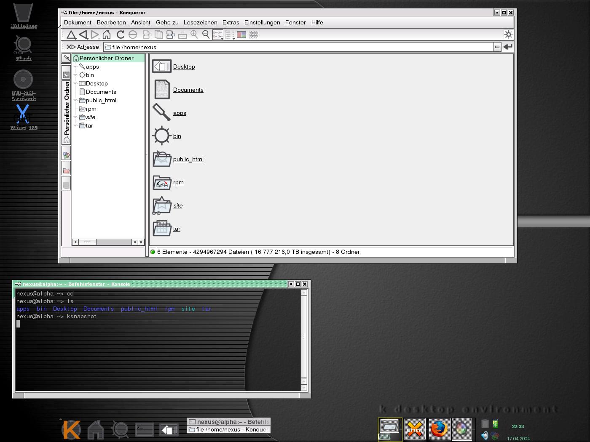Viewport: 590px width, 442px height.
Task: Open the apps folder link
Action: pos(180,113)
